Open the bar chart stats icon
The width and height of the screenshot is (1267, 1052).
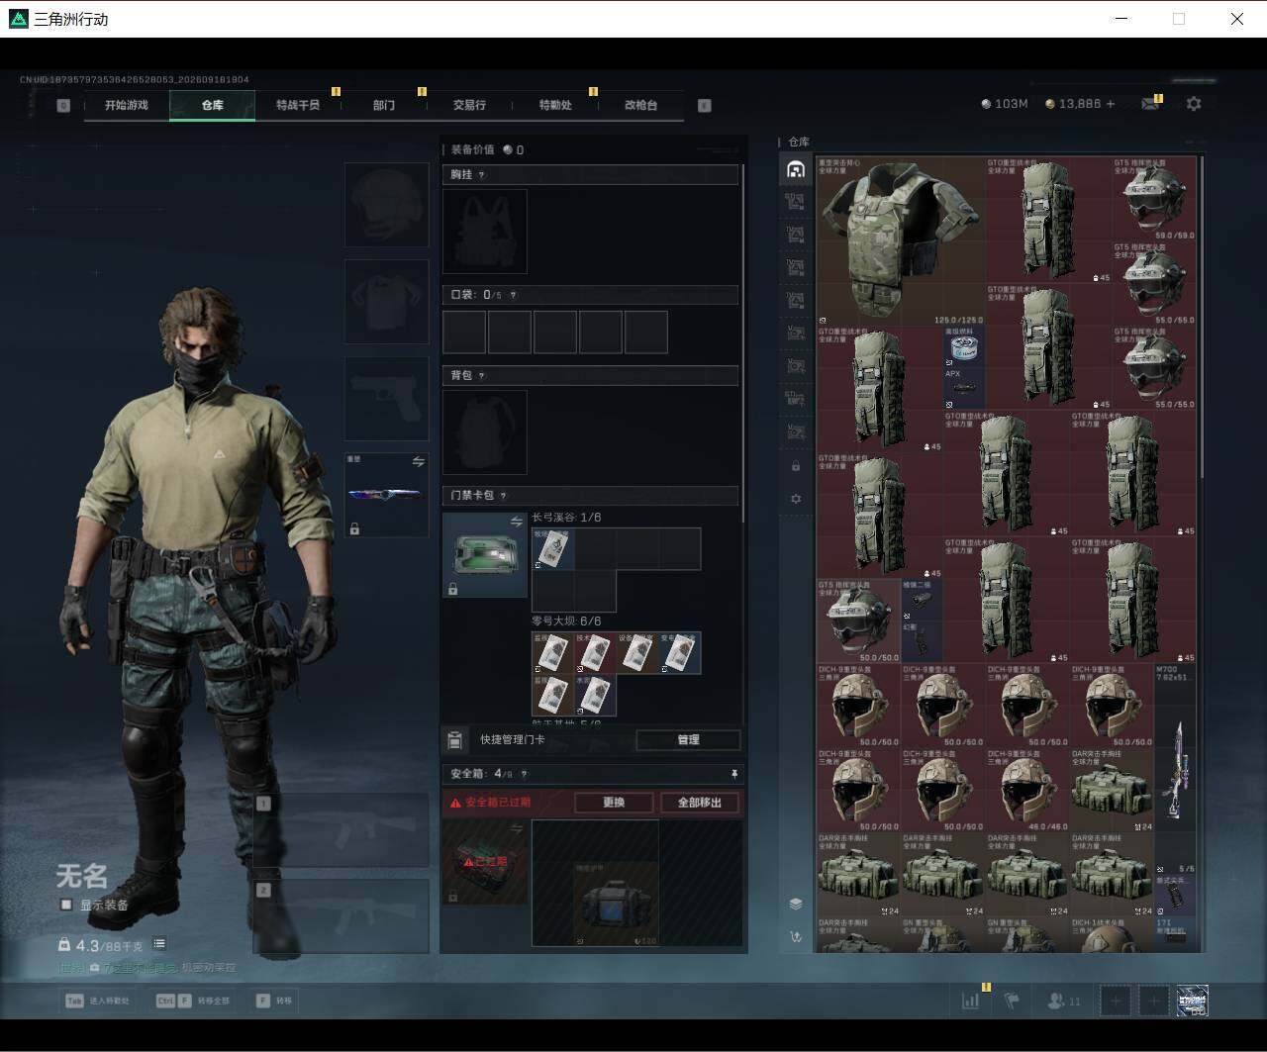click(x=971, y=1001)
